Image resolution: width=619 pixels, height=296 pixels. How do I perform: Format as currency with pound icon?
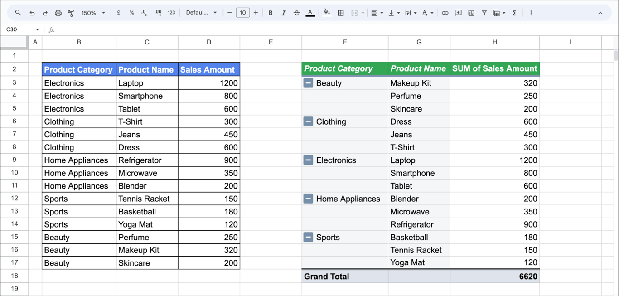[119, 13]
